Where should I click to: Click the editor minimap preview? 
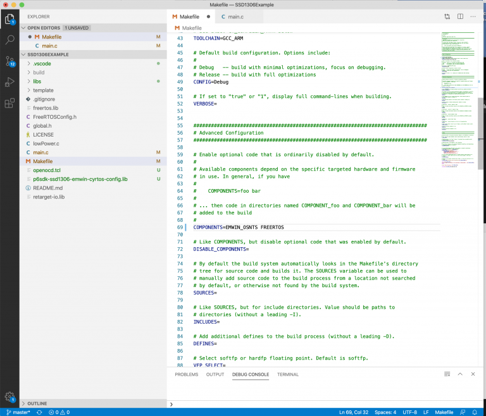point(458,99)
